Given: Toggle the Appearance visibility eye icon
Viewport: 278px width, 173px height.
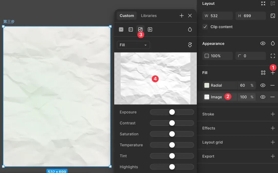Looking at the screenshot, I should (263, 43).
